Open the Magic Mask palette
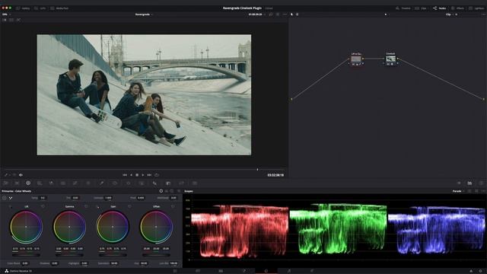Viewport: 487px width, 274px height. coord(142,183)
